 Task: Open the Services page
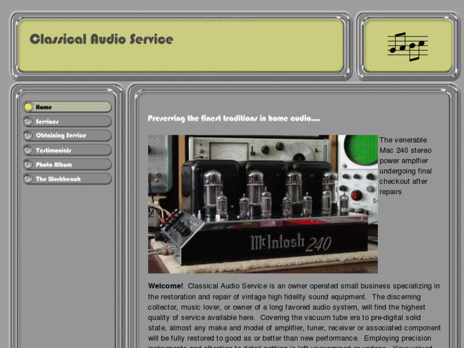tap(67, 121)
